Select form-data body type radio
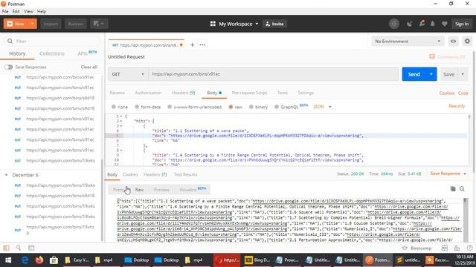The width and height of the screenshot is (476, 267). (137, 107)
